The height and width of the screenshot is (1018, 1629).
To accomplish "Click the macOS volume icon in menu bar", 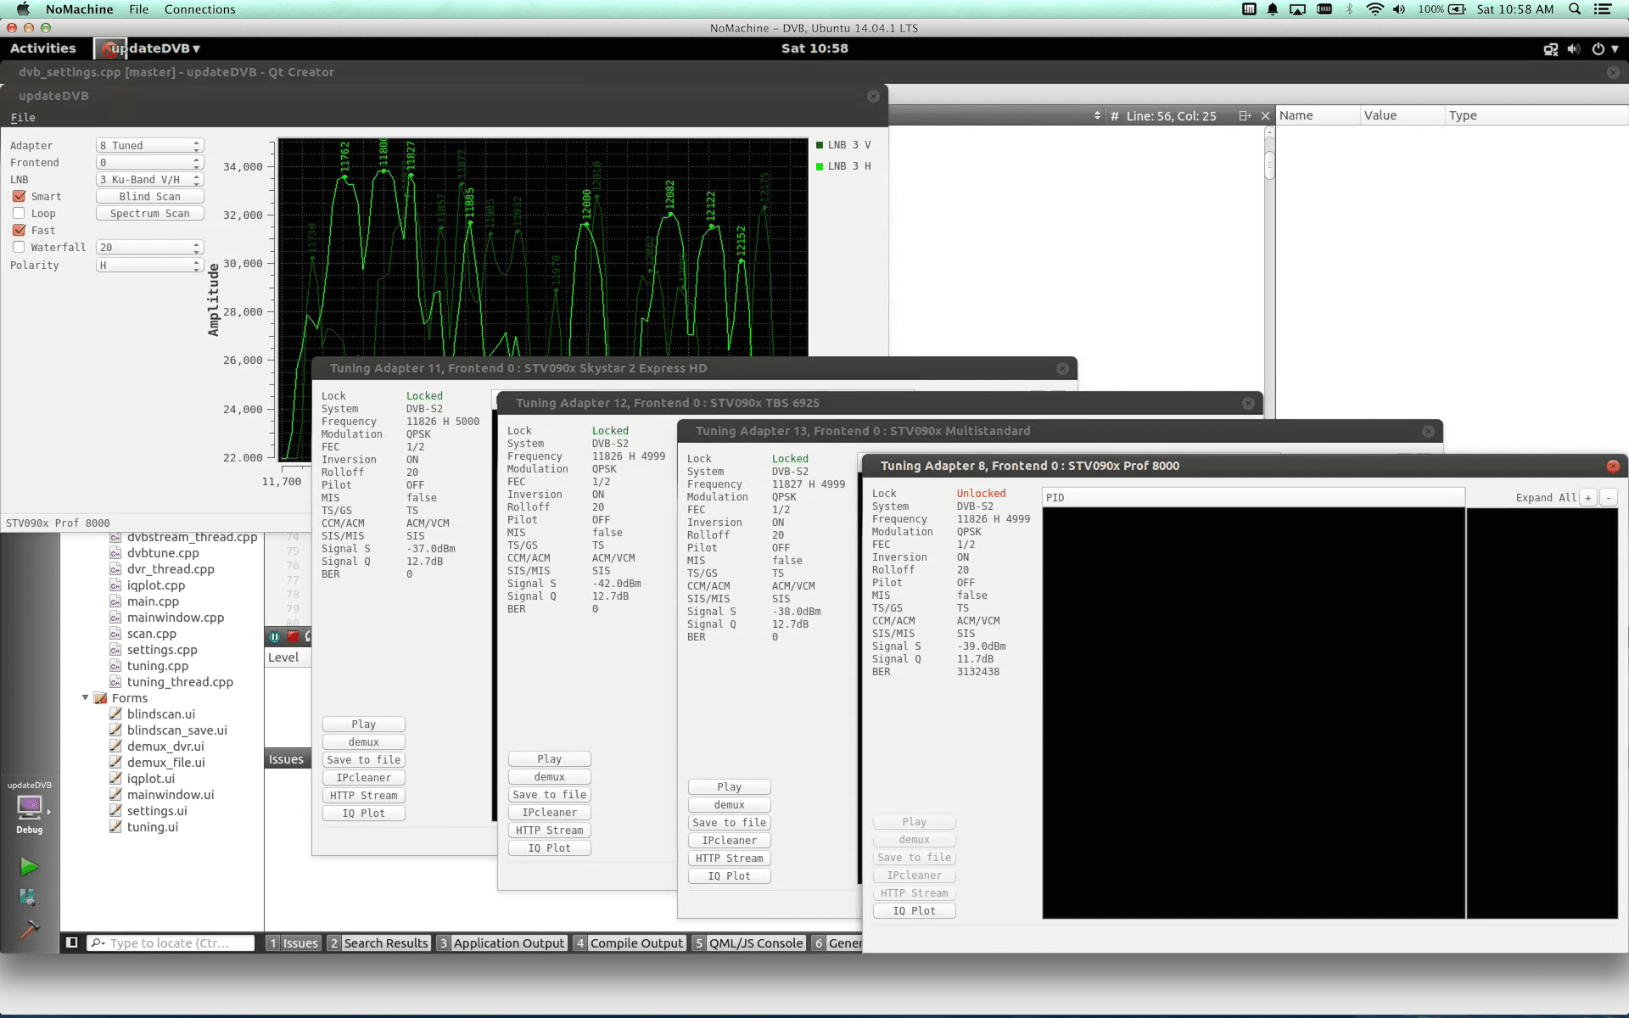I will click(1399, 9).
